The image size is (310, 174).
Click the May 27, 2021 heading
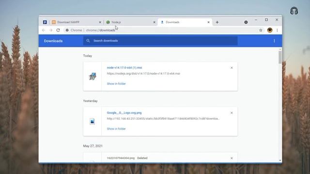[93, 146]
